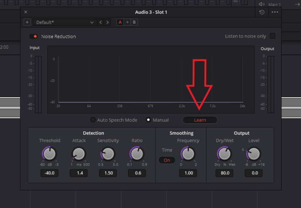Click the Dry/Wet knob
Screen dimensions: 301x208
click(224, 154)
